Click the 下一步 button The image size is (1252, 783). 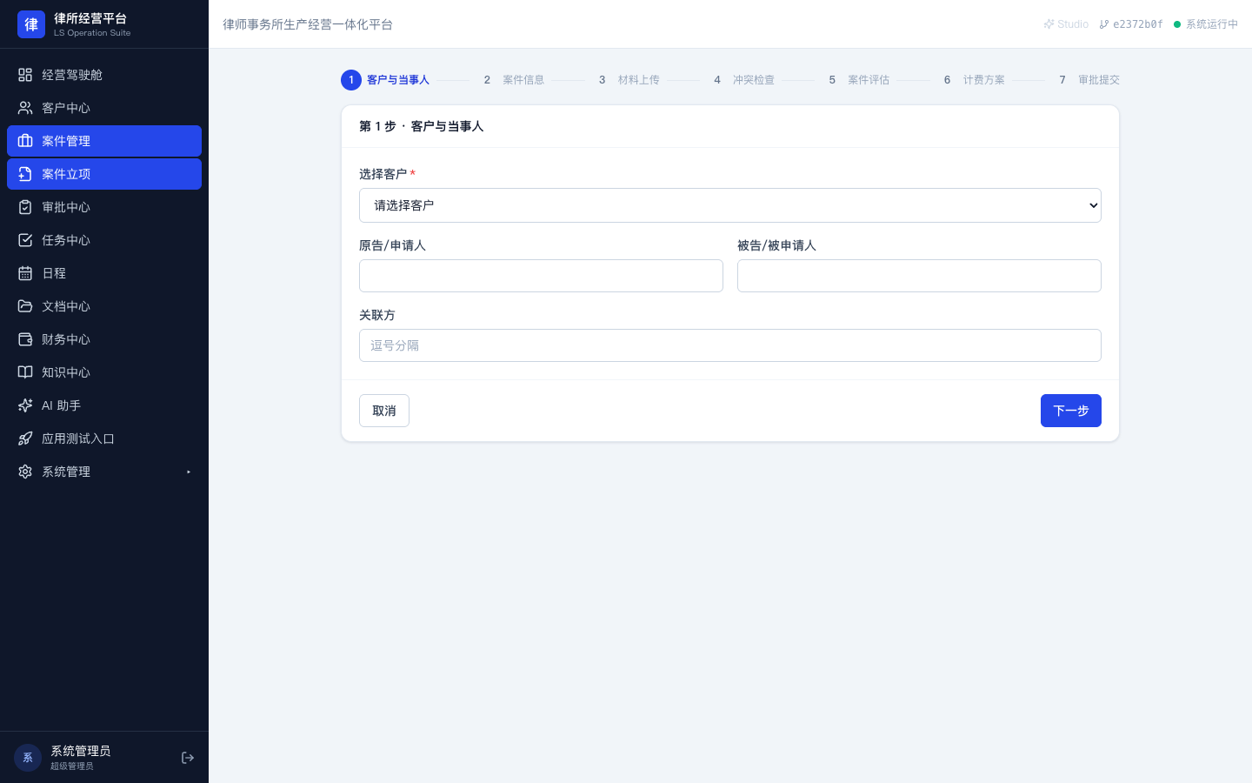(x=1071, y=411)
